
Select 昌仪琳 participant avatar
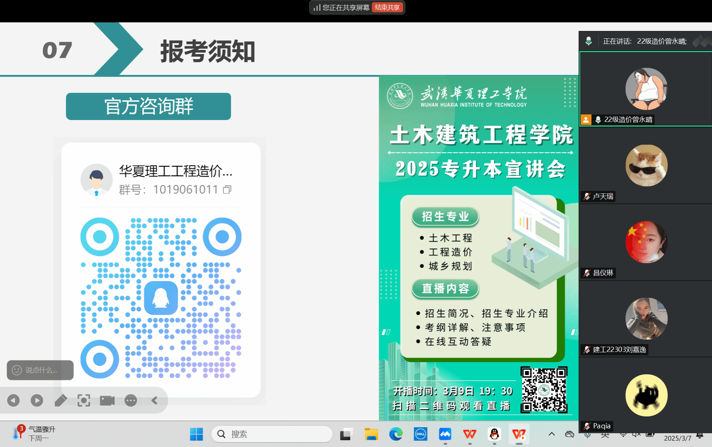tap(646, 242)
